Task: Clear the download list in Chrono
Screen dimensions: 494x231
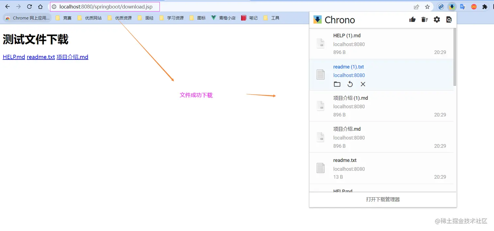Action: (x=424, y=20)
